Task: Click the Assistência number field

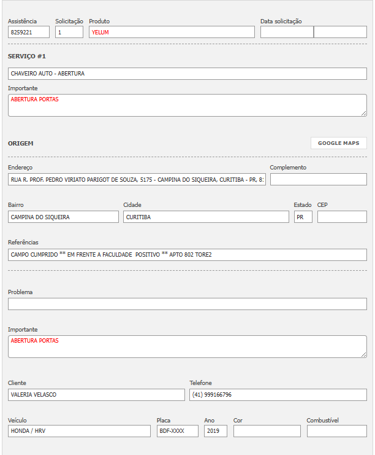Action: [29, 32]
